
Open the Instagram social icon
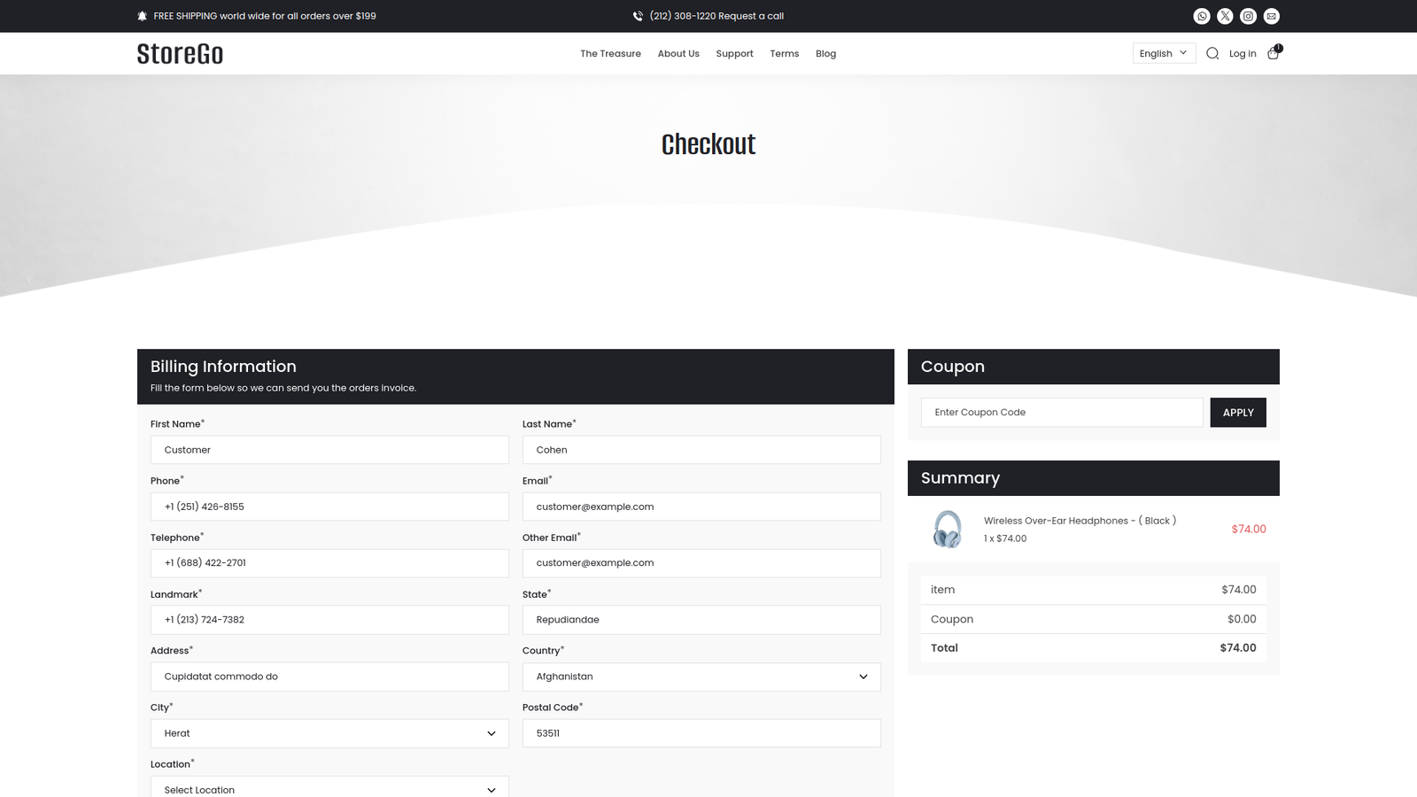point(1248,16)
